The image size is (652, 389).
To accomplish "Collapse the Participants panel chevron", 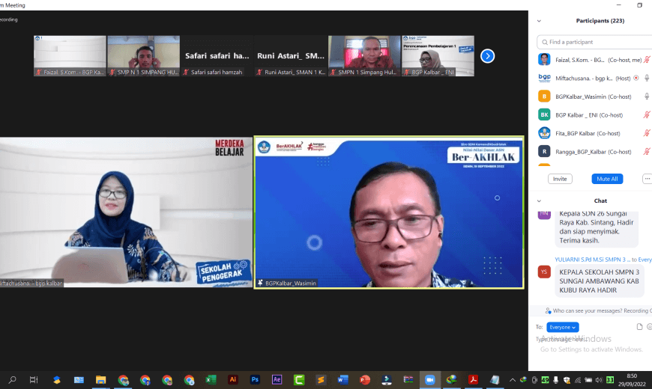I will click(x=539, y=21).
